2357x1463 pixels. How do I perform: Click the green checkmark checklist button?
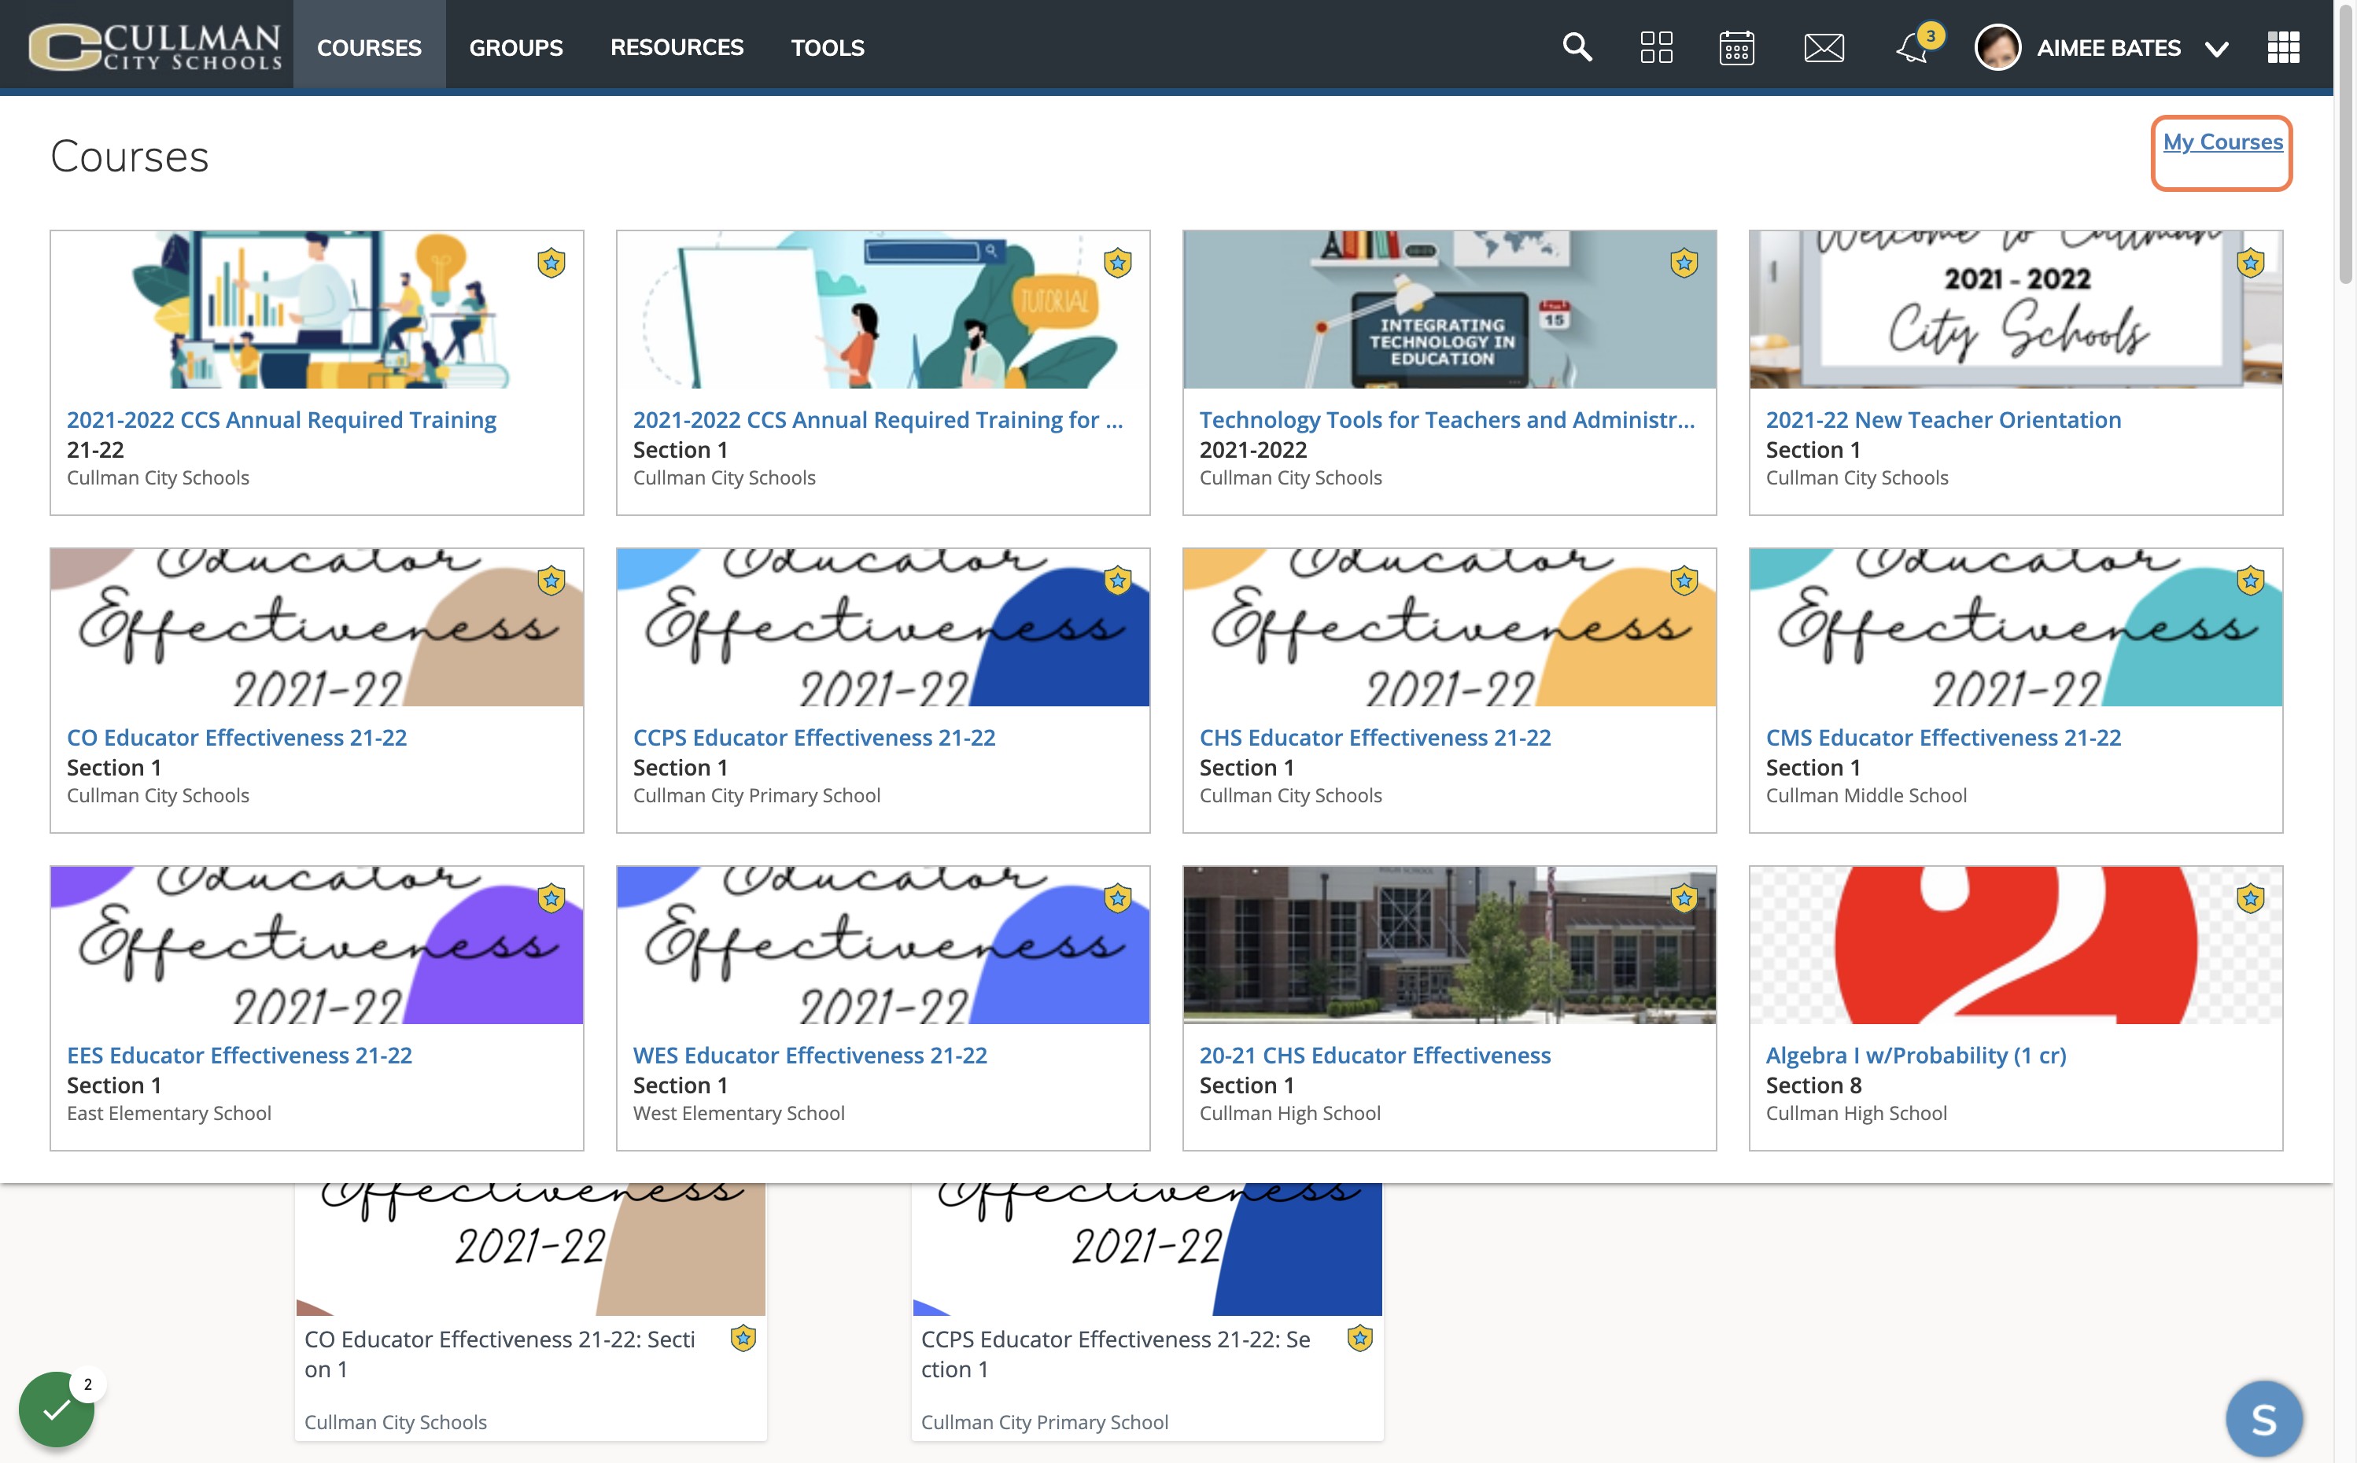pyautogui.click(x=56, y=1409)
